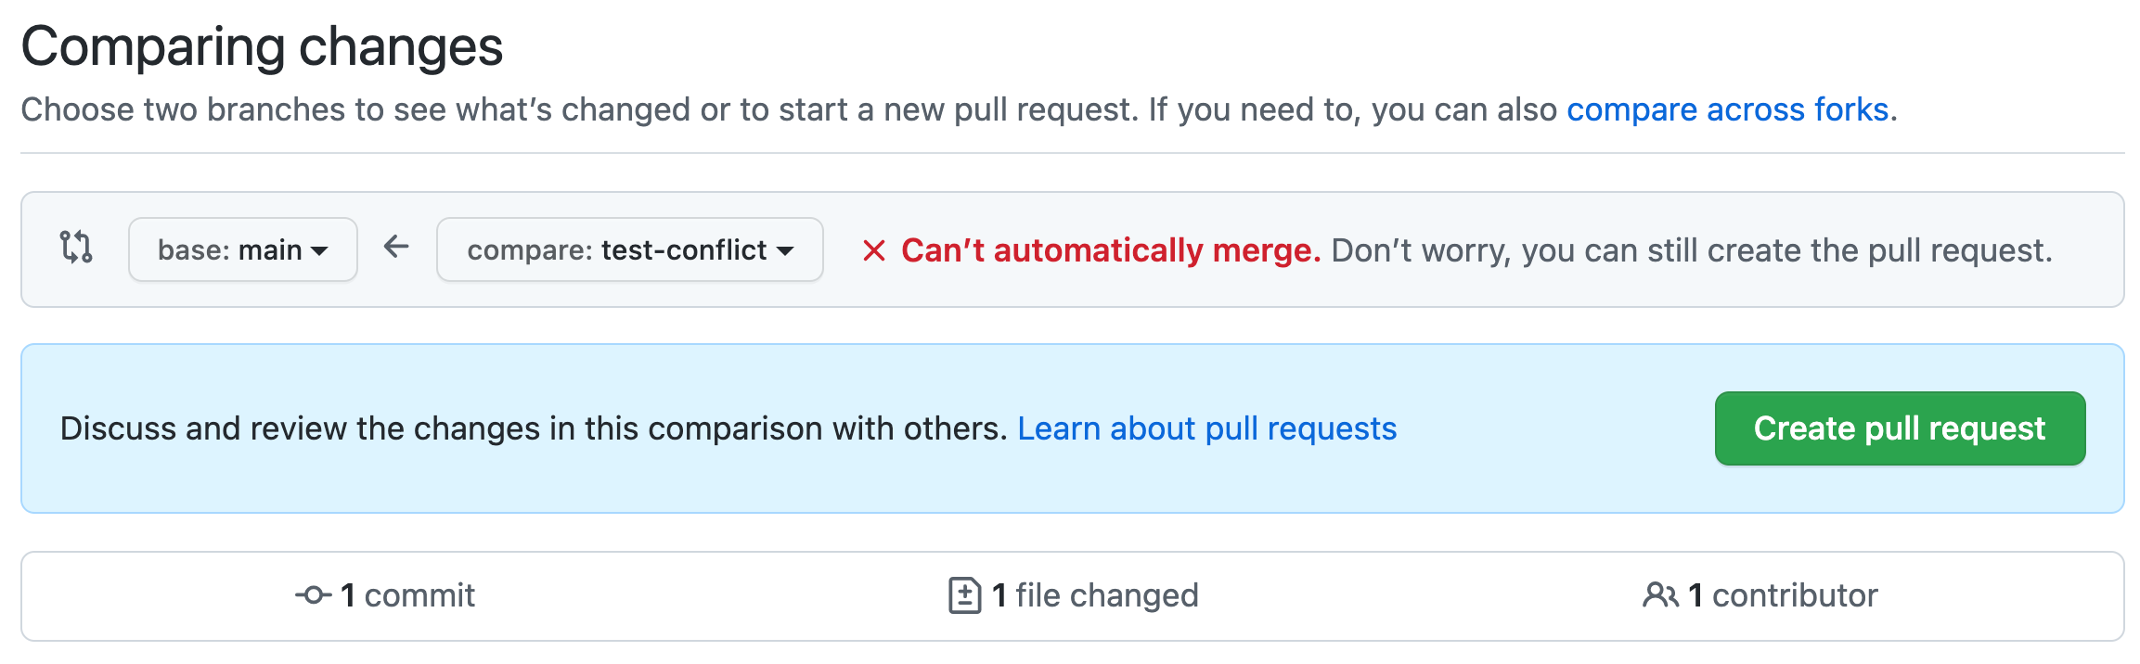The width and height of the screenshot is (2140, 664).
Task: Click the Create pull request button
Action: point(1900,428)
